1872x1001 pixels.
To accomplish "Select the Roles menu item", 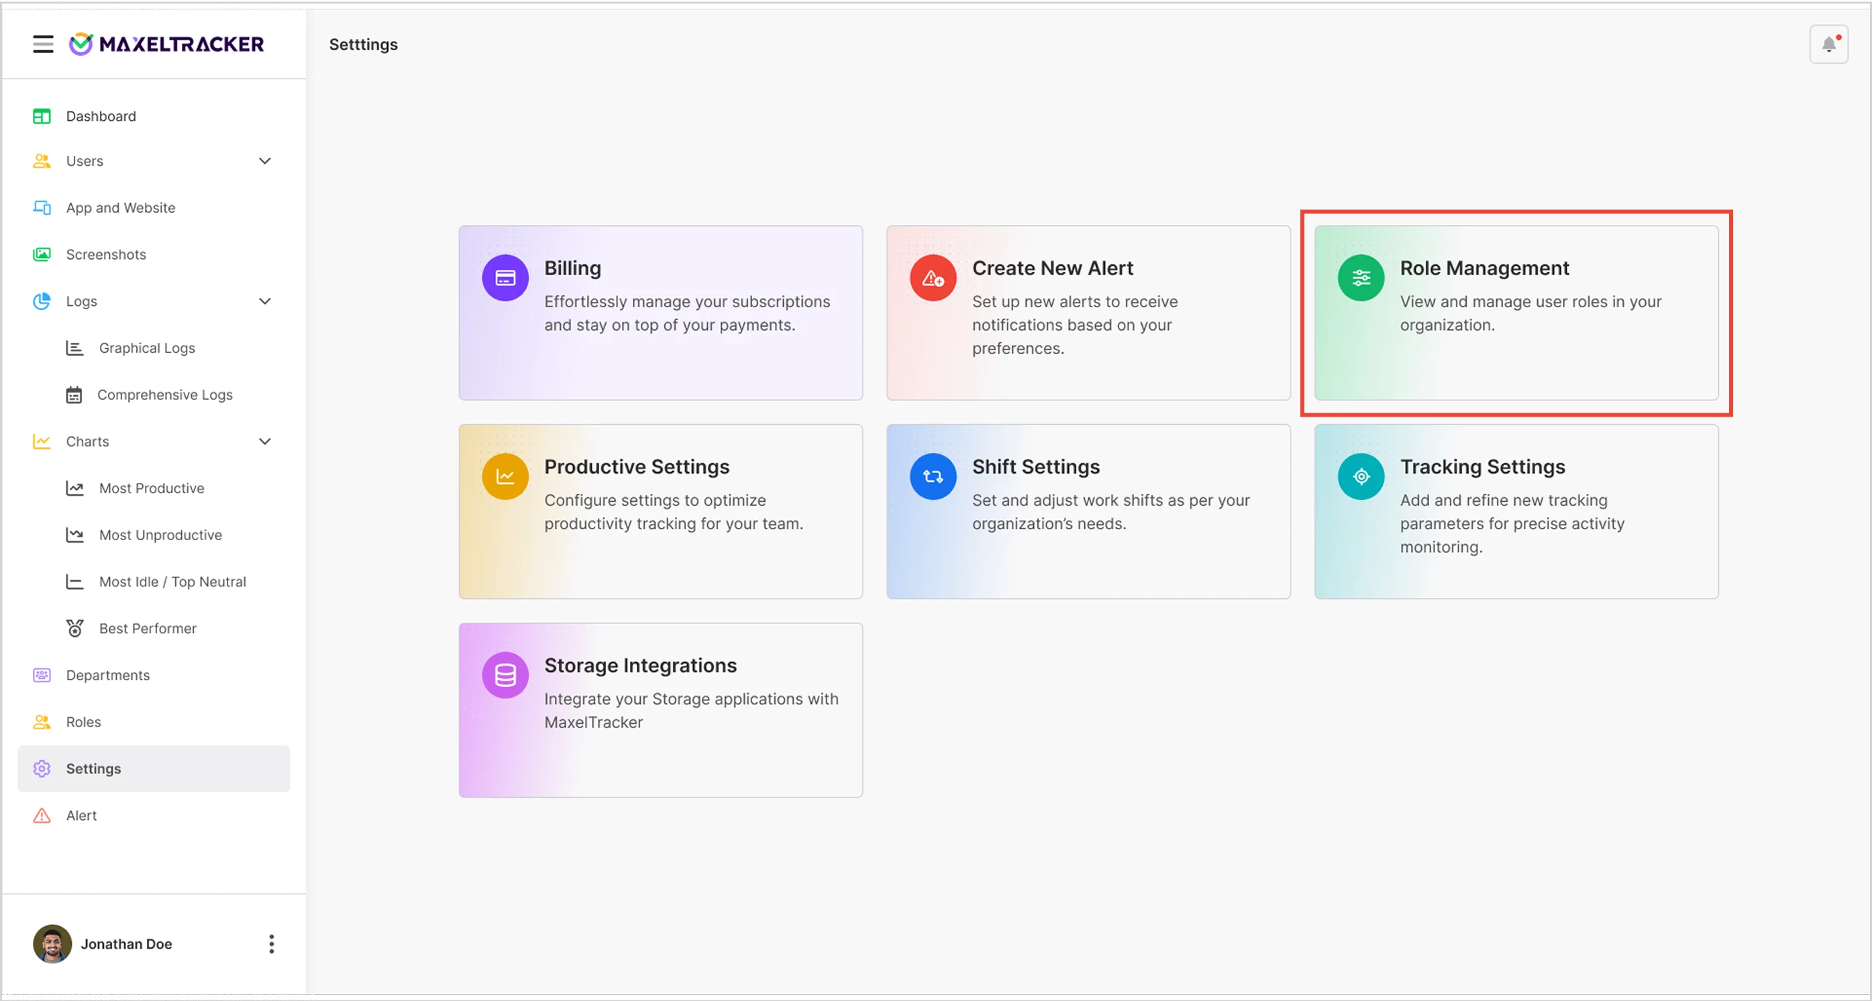I will pos(154,722).
